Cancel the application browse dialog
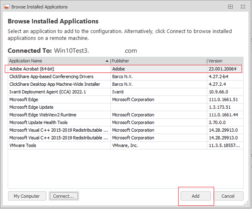This screenshot has height=209, width=252. [228, 196]
